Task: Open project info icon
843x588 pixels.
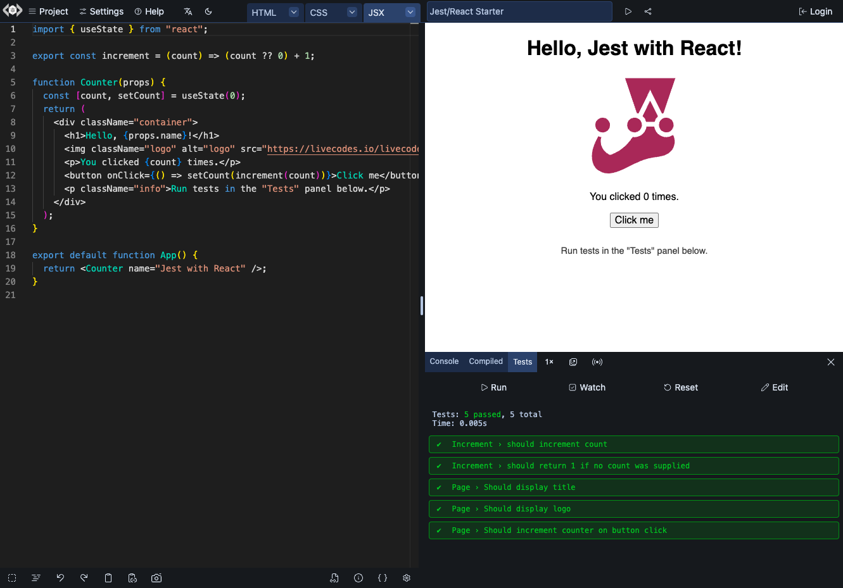Action: click(x=358, y=578)
